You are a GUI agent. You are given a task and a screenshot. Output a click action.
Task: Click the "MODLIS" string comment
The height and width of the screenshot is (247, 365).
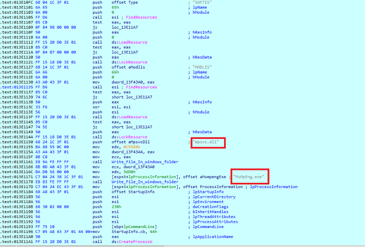pos(202,67)
